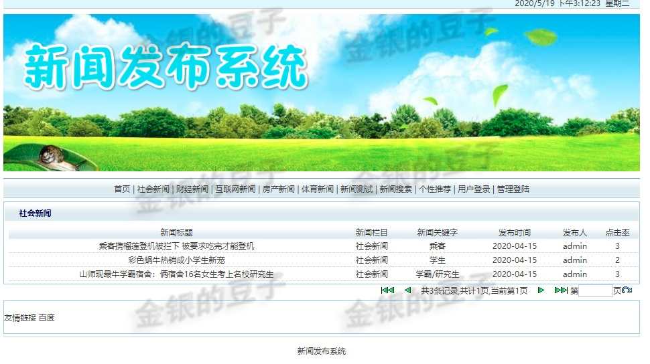Click the 新闻关键字 column header

click(438, 233)
